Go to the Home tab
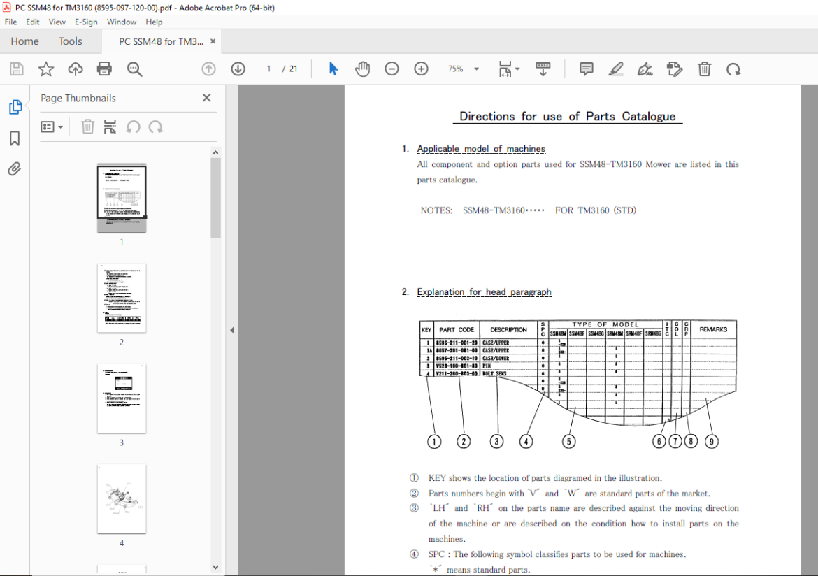818x576 pixels. point(24,41)
